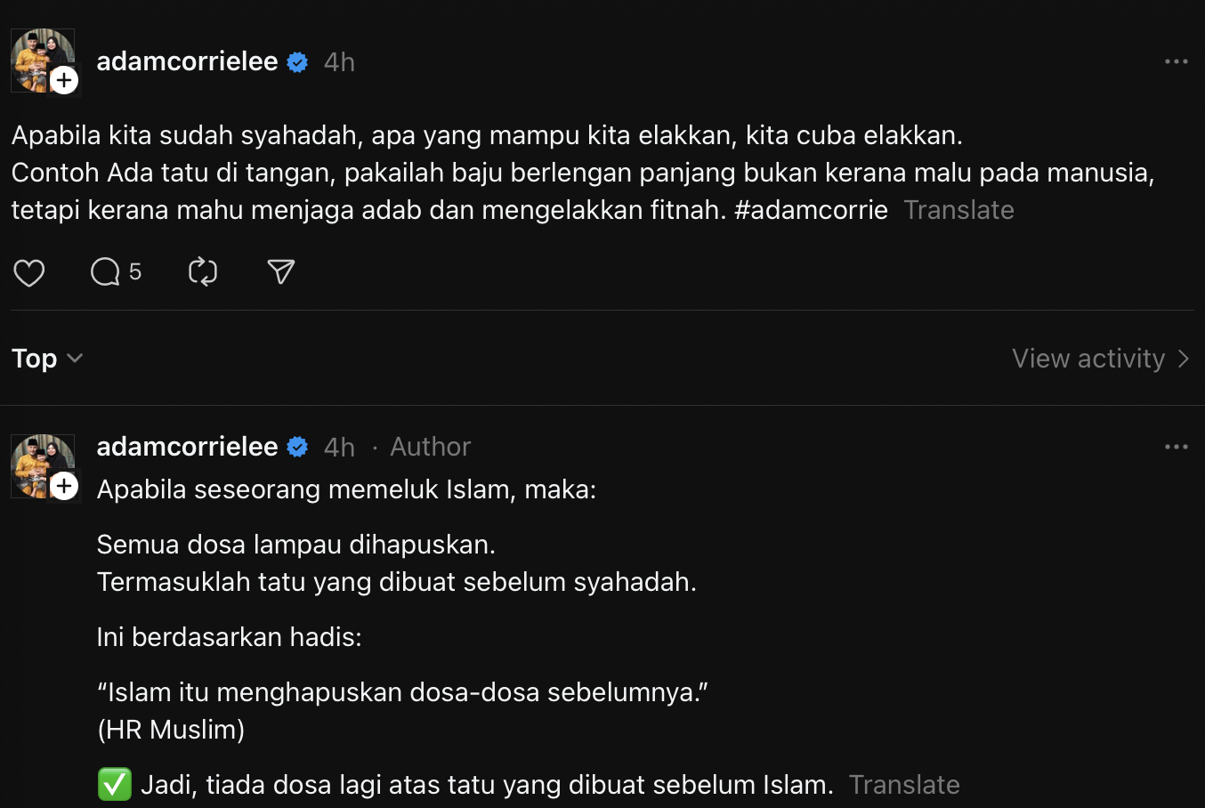Click verified badge beside top username
The image size is (1205, 808).
(x=298, y=62)
